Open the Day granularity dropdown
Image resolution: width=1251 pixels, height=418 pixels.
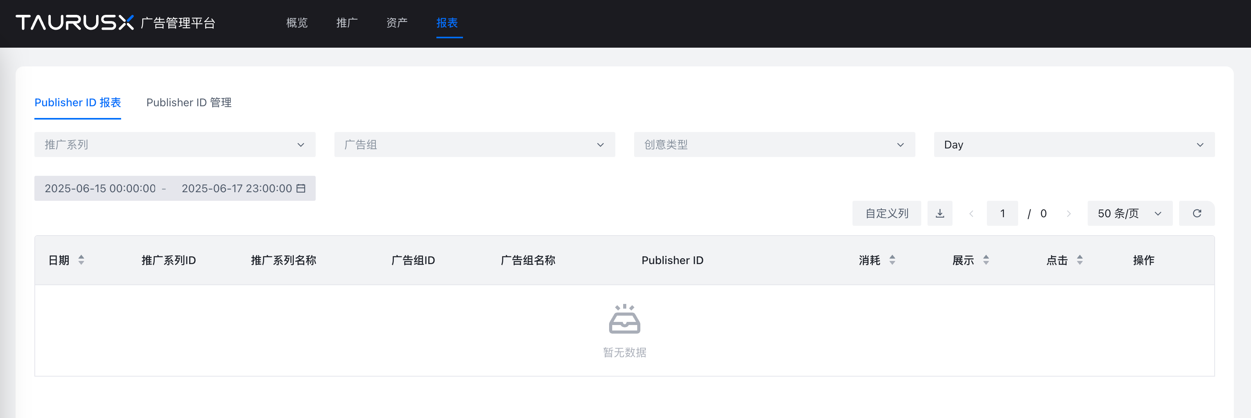click(x=1074, y=145)
